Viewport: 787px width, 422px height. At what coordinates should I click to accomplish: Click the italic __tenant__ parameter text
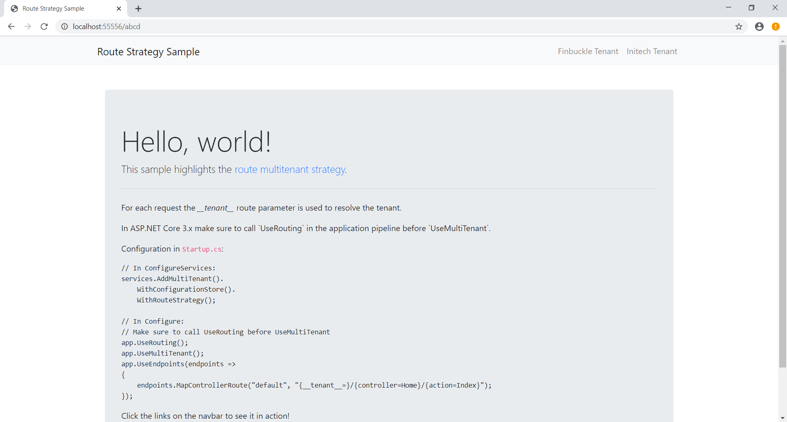pos(215,208)
